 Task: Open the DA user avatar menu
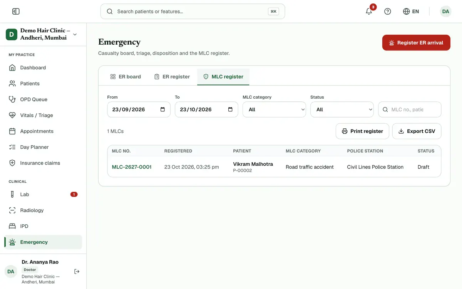tap(445, 12)
